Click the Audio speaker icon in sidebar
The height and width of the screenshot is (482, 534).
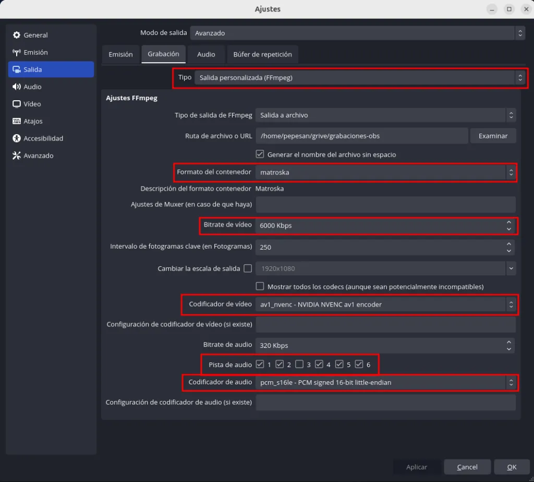click(x=17, y=87)
